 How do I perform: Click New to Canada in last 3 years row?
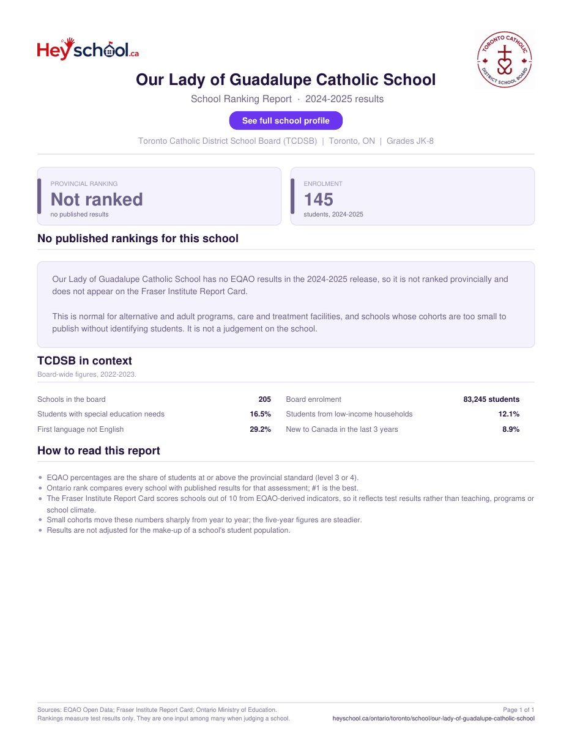[x=403, y=429]
